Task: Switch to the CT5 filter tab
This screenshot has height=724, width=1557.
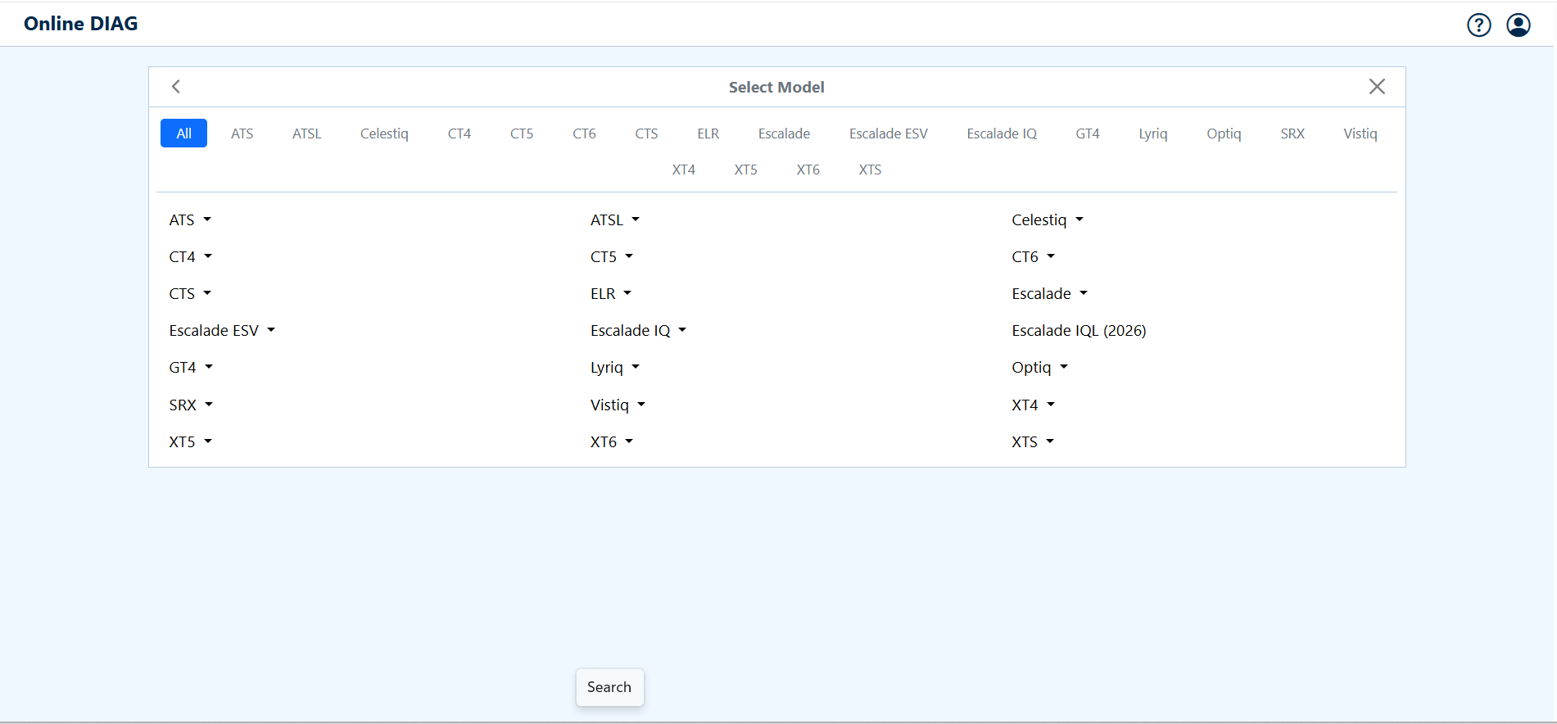Action: tap(521, 133)
